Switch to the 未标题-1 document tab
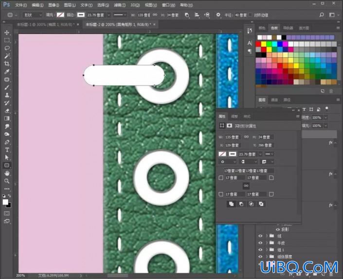 (x=46, y=24)
